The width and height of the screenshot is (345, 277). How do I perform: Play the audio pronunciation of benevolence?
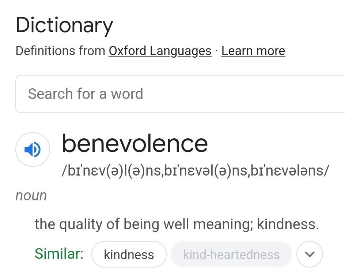33,149
